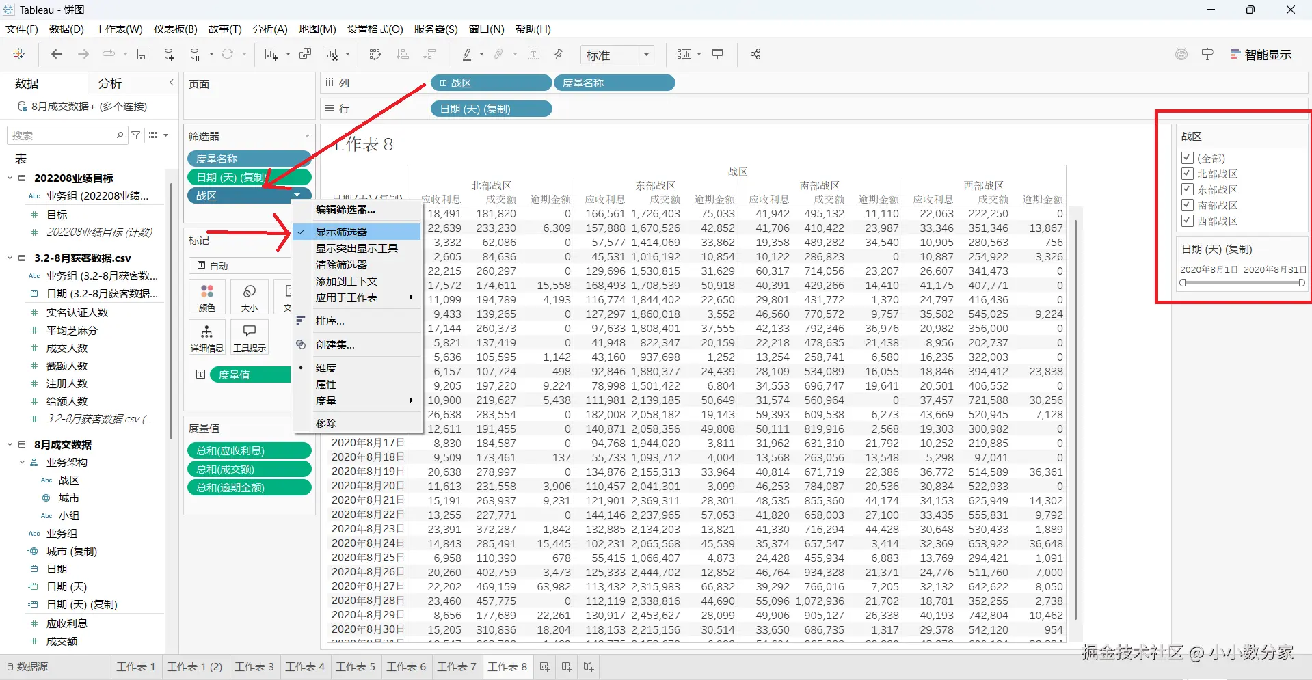
Task: Choose 移除 in context menu
Action: pos(356,423)
